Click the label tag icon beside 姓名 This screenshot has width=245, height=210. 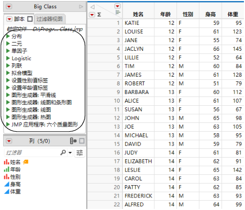pos(25,162)
